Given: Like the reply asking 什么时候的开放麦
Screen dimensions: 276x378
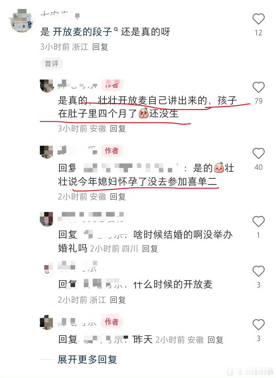Looking at the screenshot, I should coord(258,271).
